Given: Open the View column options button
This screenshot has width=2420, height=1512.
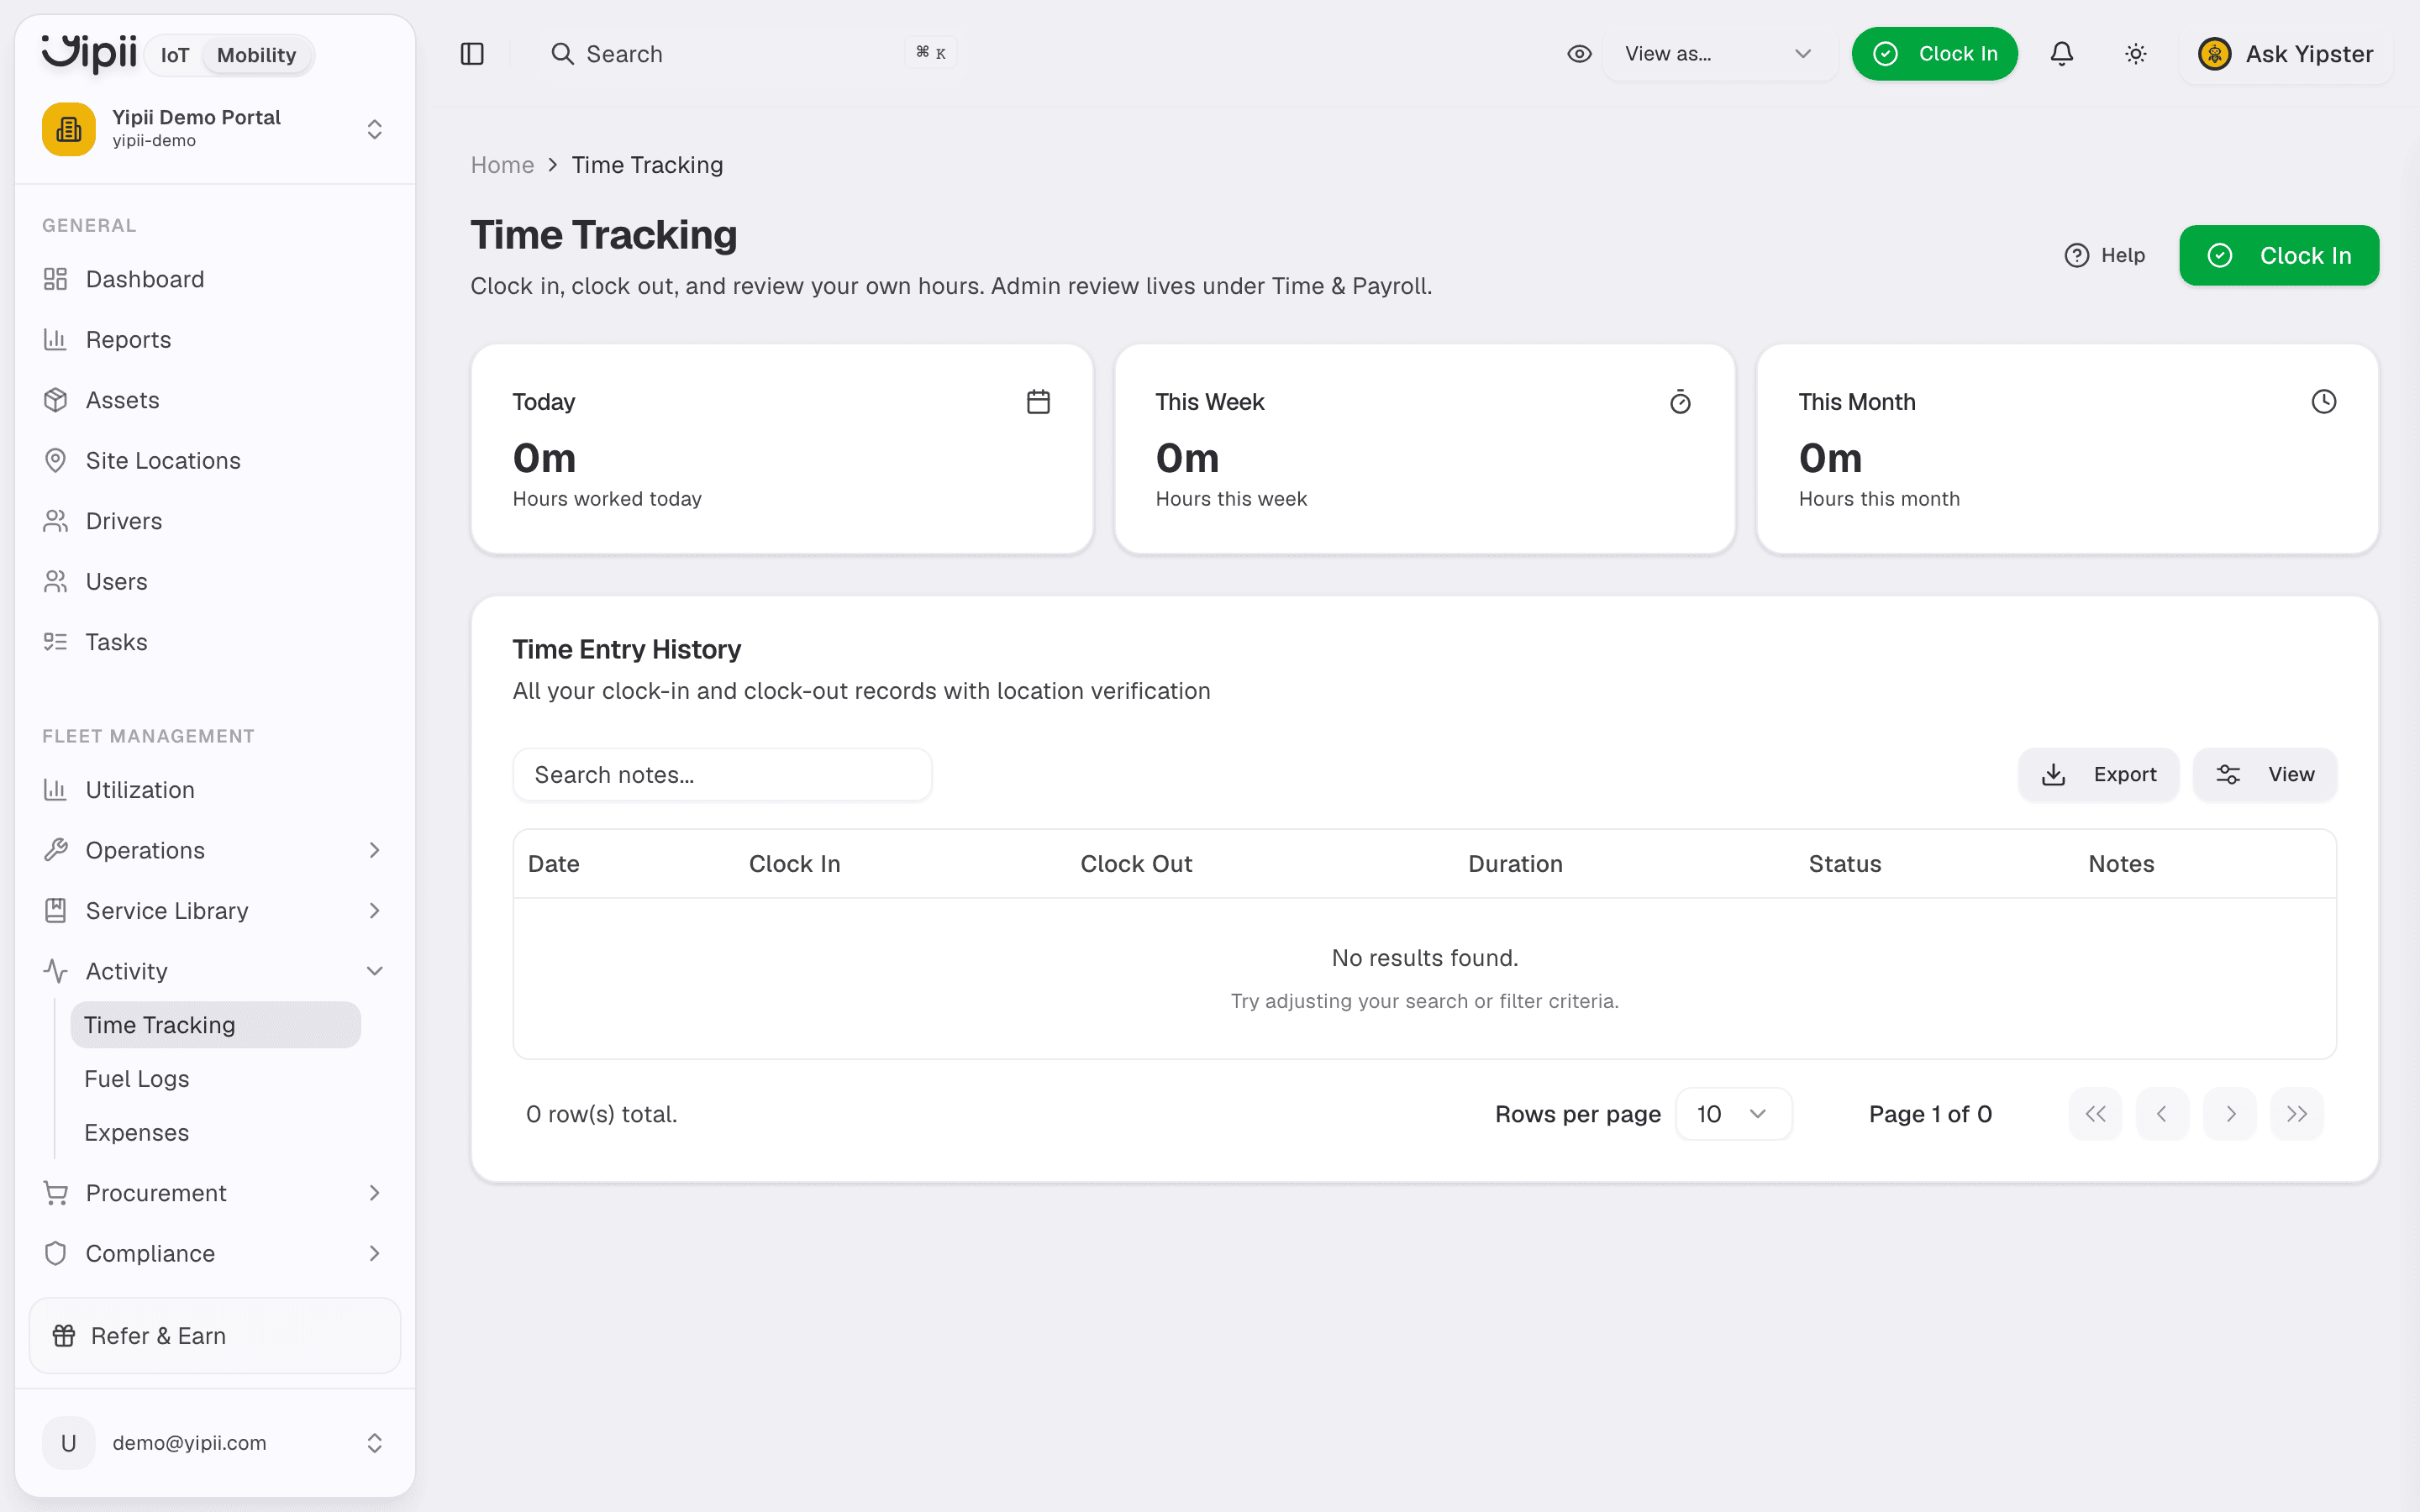Looking at the screenshot, I should pyautogui.click(x=2265, y=774).
